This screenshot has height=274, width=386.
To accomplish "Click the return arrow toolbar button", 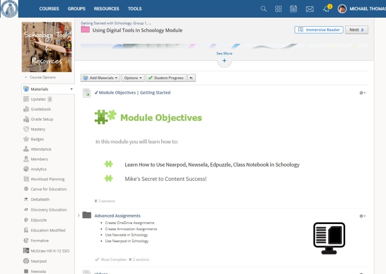I will tap(191, 78).
